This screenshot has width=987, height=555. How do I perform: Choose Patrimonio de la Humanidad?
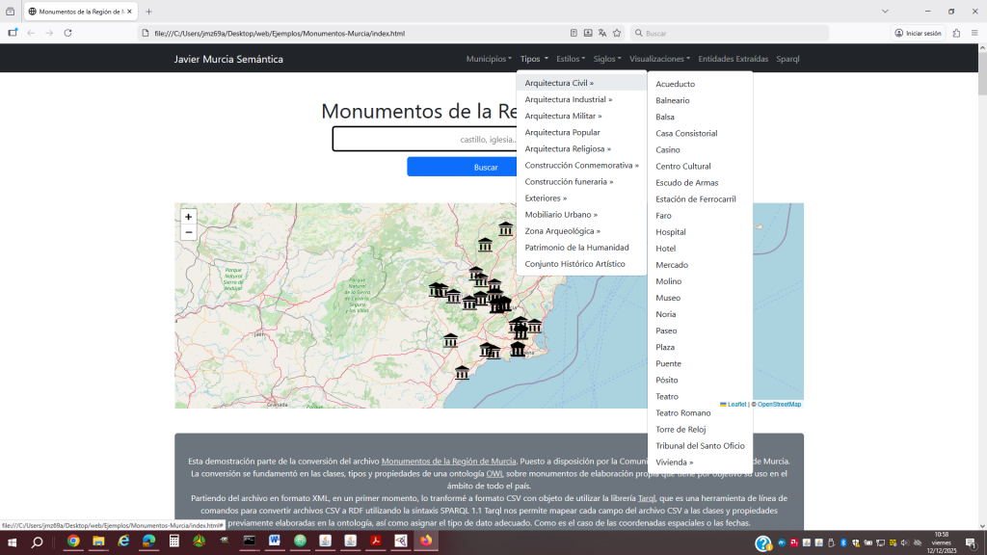[x=576, y=248]
